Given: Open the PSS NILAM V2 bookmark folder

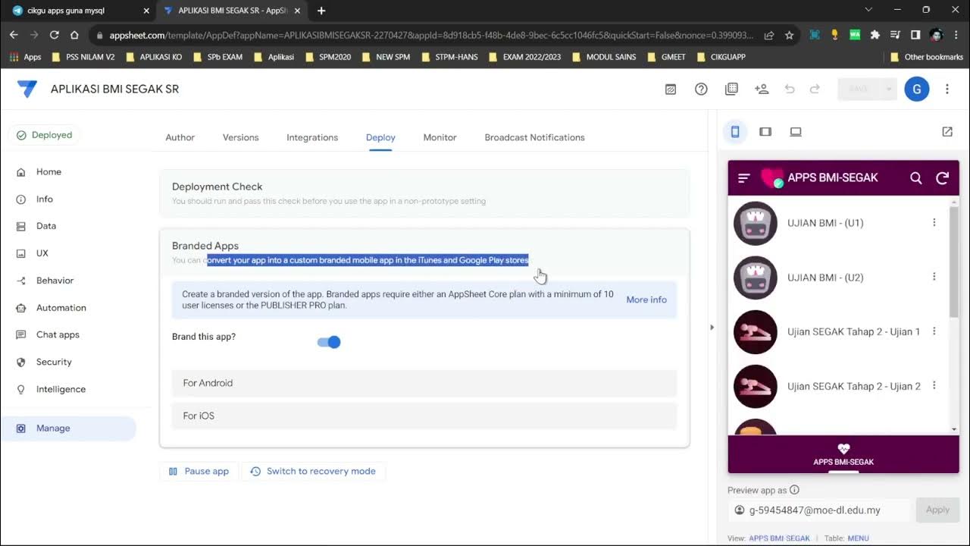Looking at the screenshot, I should [83, 57].
